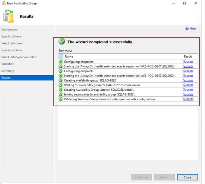The width and height of the screenshot is (205, 184).
Task: Open Select Data Synchronization page
Action: tap(19, 57)
